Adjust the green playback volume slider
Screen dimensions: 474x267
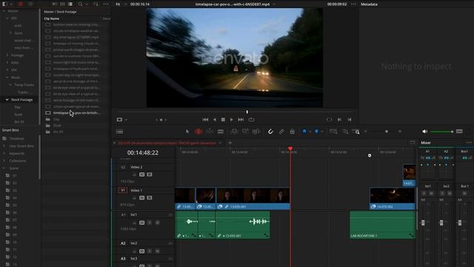click(441, 132)
